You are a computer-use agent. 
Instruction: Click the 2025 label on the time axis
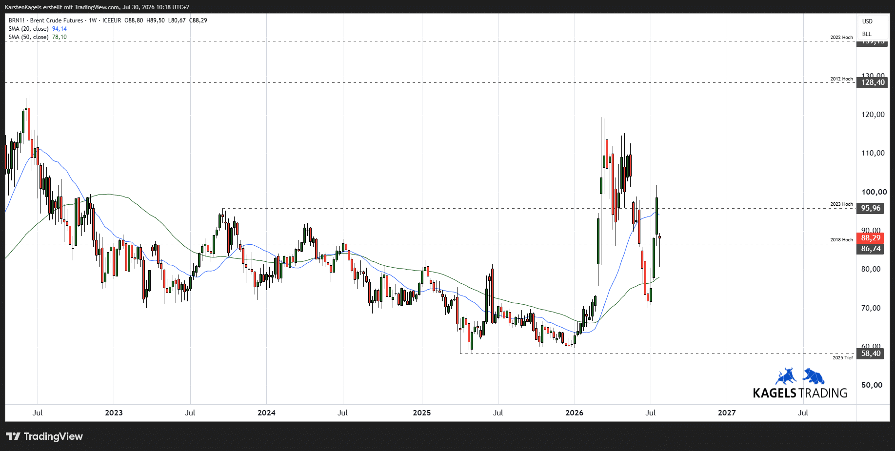coord(422,413)
